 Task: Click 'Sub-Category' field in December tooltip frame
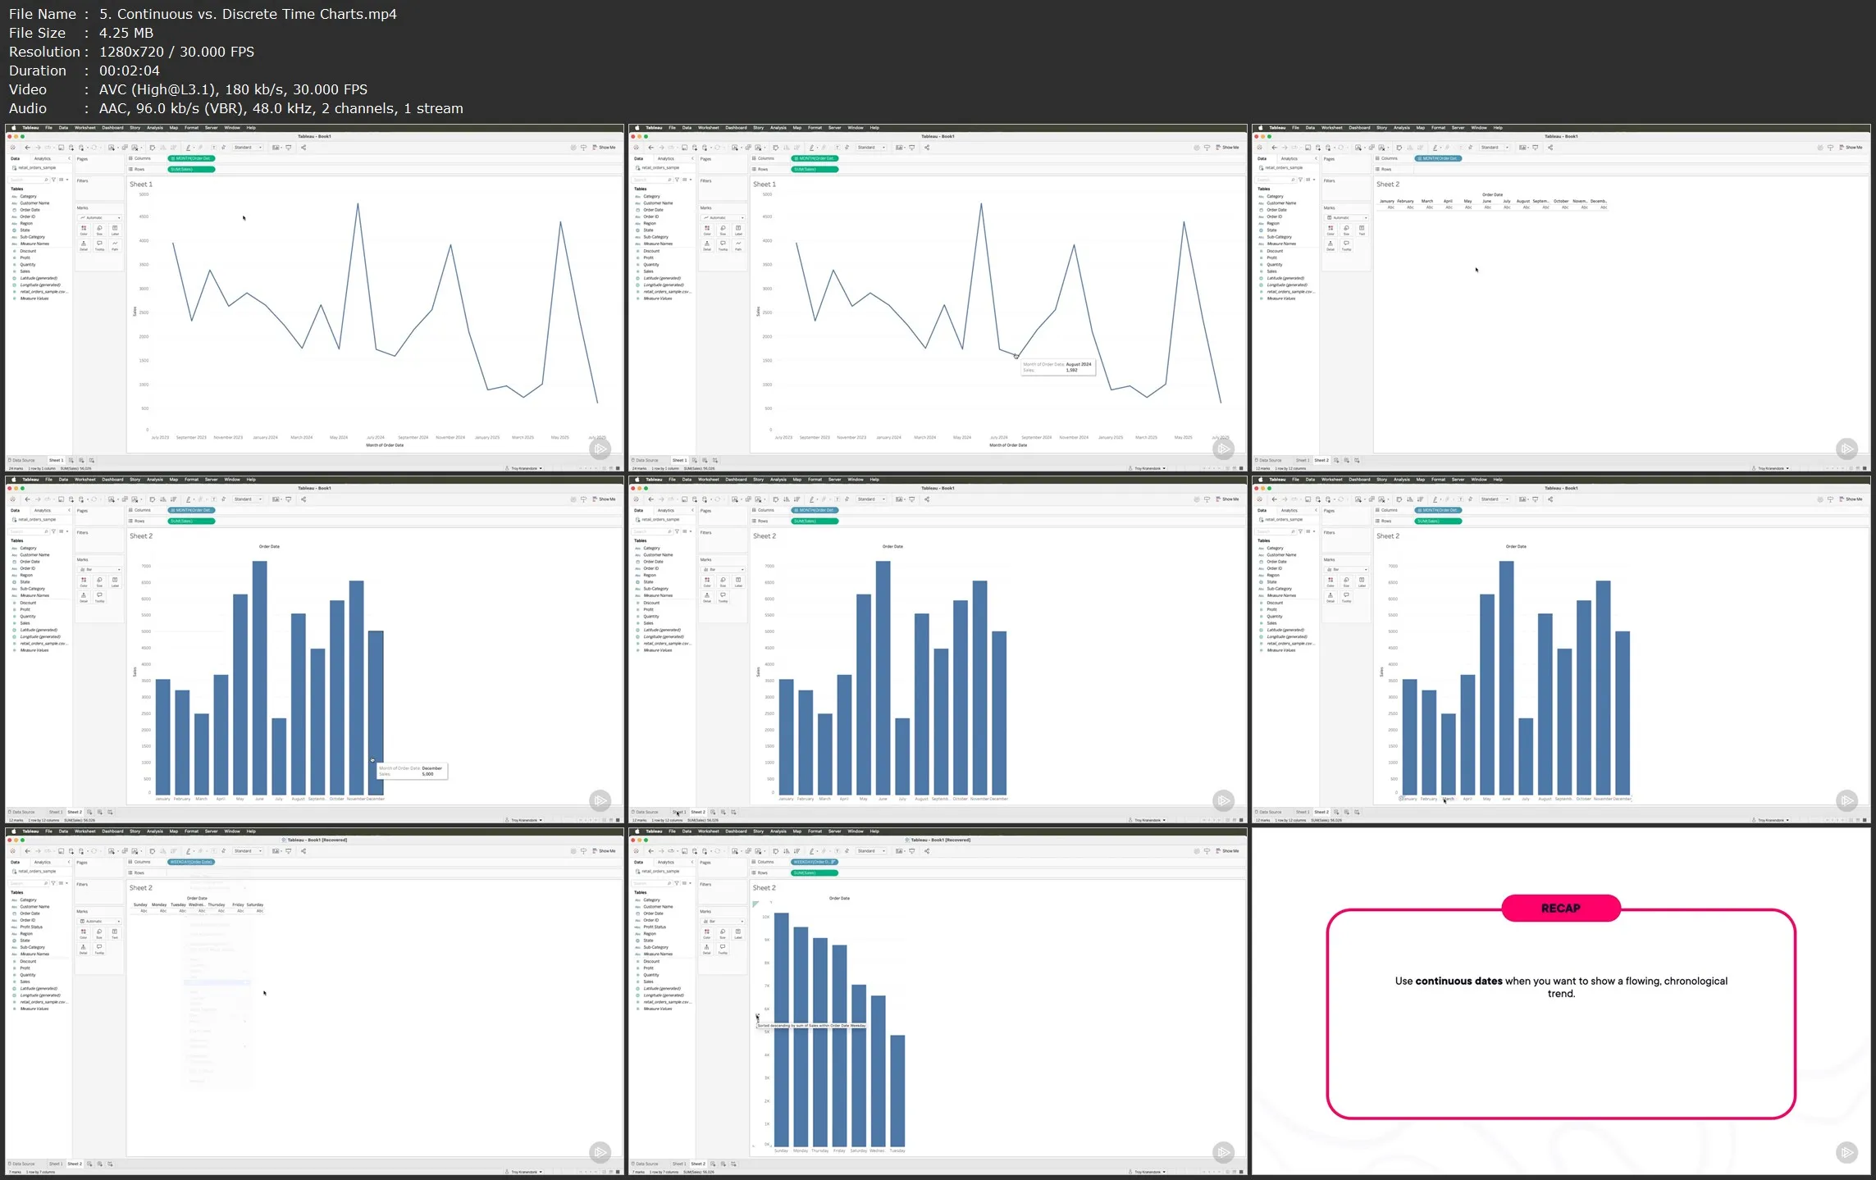coord(33,589)
